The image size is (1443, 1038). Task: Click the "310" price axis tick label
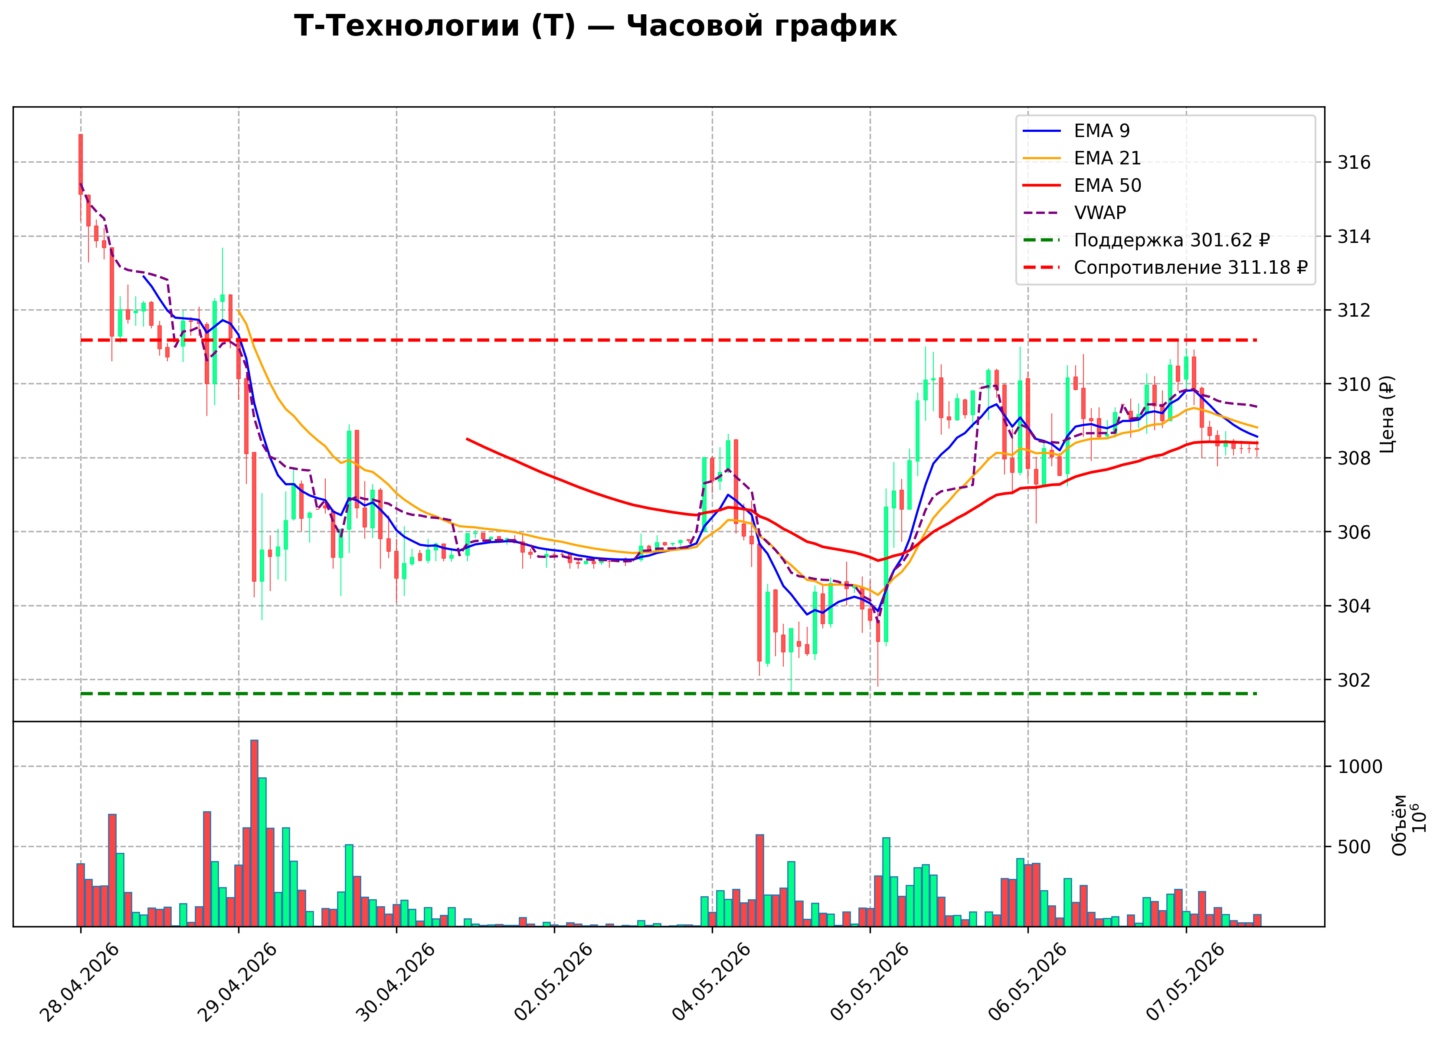(1354, 384)
